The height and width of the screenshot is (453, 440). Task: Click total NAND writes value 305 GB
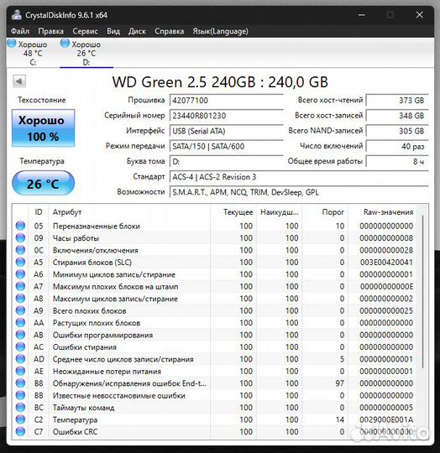(x=397, y=131)
